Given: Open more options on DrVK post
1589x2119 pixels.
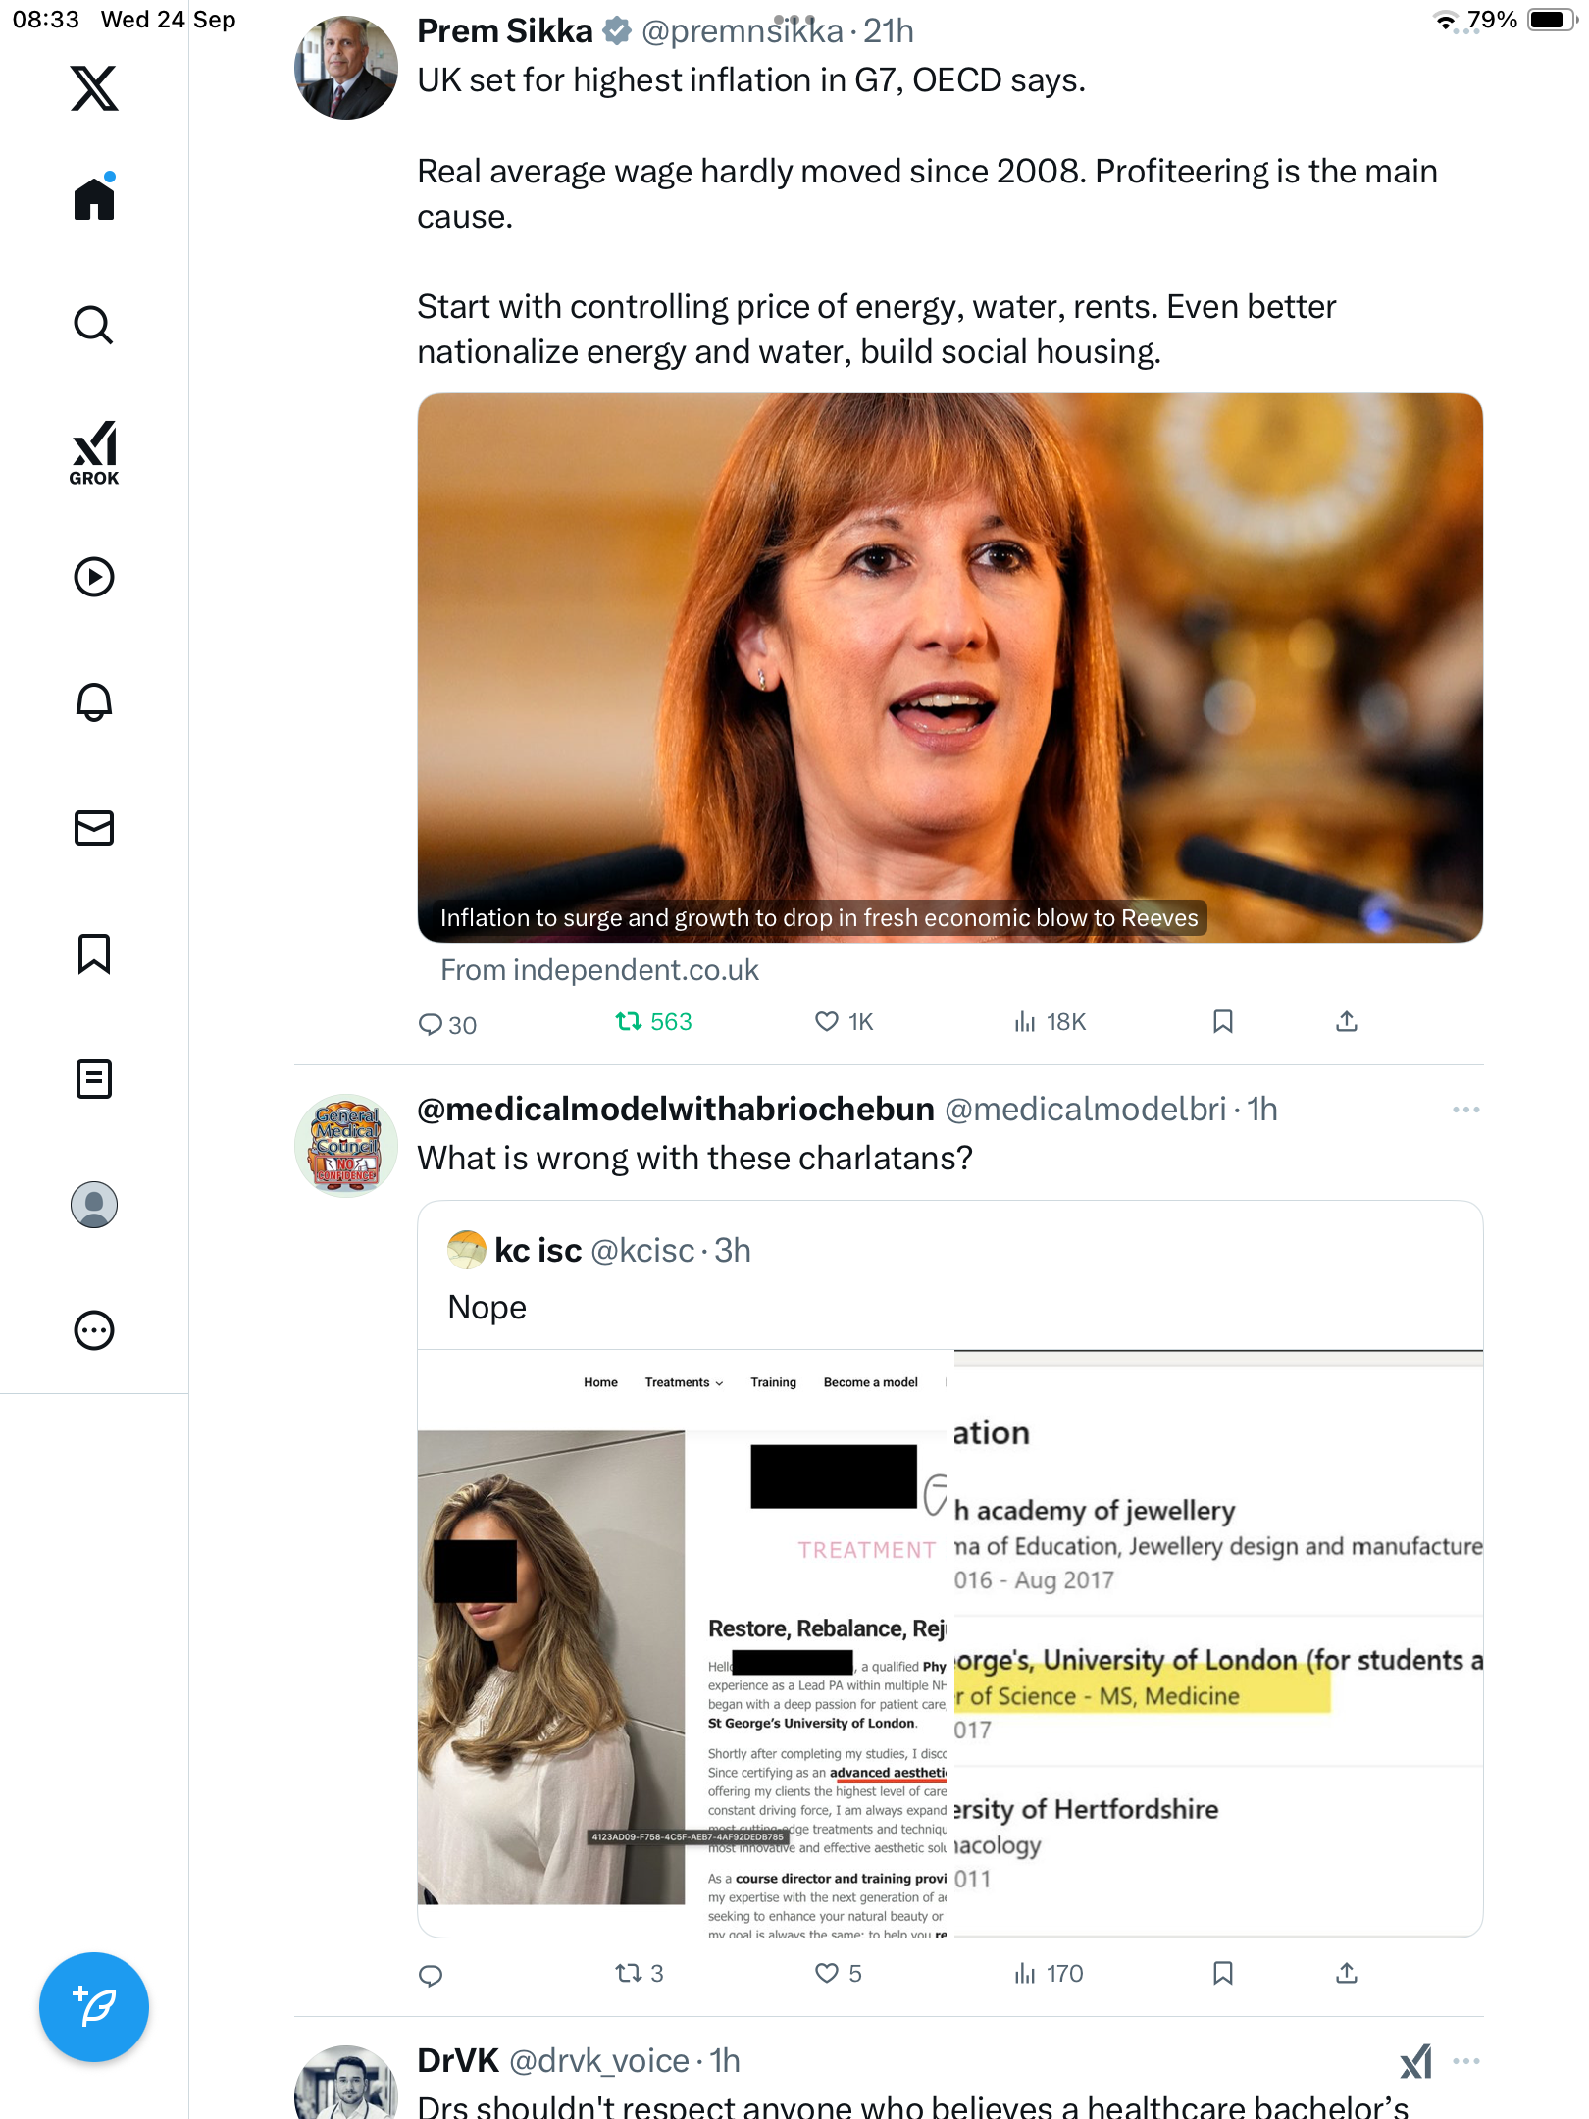Looking at the screenshot, I should 1465,2061.
